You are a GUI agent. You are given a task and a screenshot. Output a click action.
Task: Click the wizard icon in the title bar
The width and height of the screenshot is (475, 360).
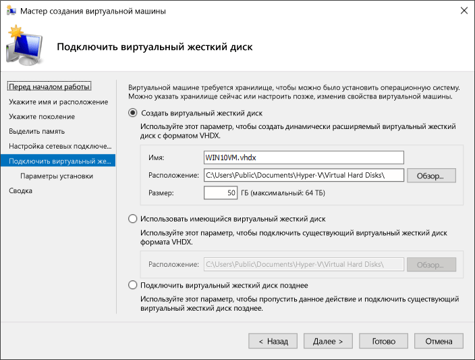pyautogui.click(x=11, y=11)
